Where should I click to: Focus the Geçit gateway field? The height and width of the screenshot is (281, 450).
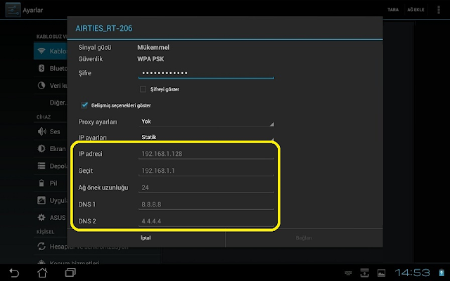[x=206, y=171]
